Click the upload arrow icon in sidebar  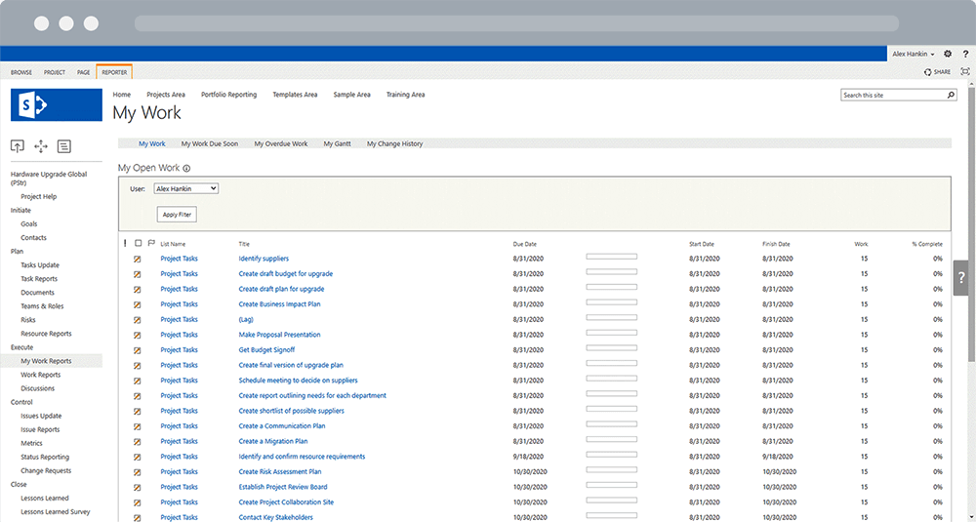[x=18, y=146]
